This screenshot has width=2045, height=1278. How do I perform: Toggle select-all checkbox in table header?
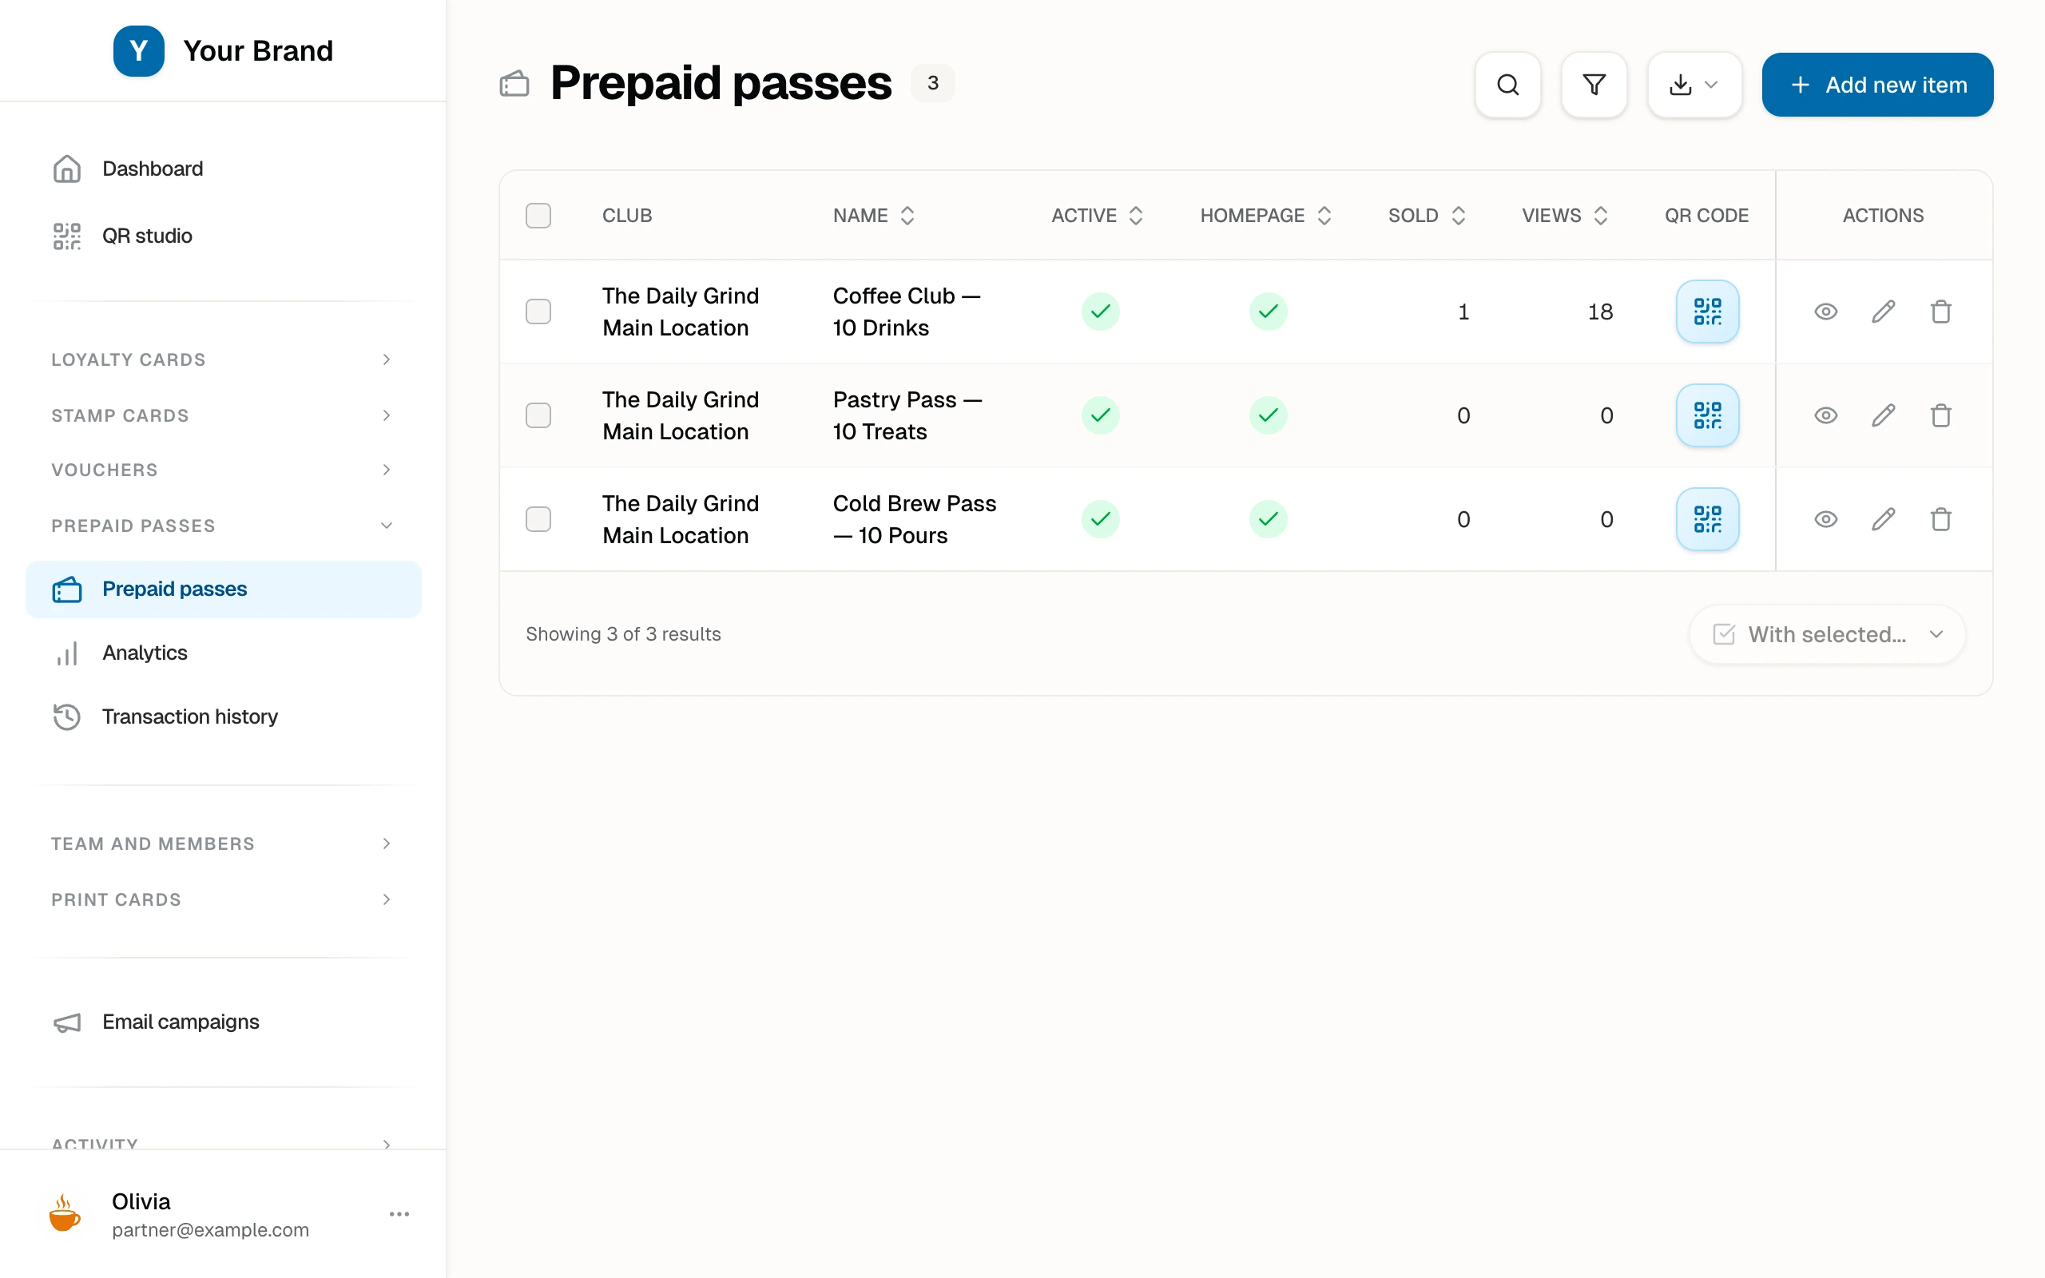(538, 216)
